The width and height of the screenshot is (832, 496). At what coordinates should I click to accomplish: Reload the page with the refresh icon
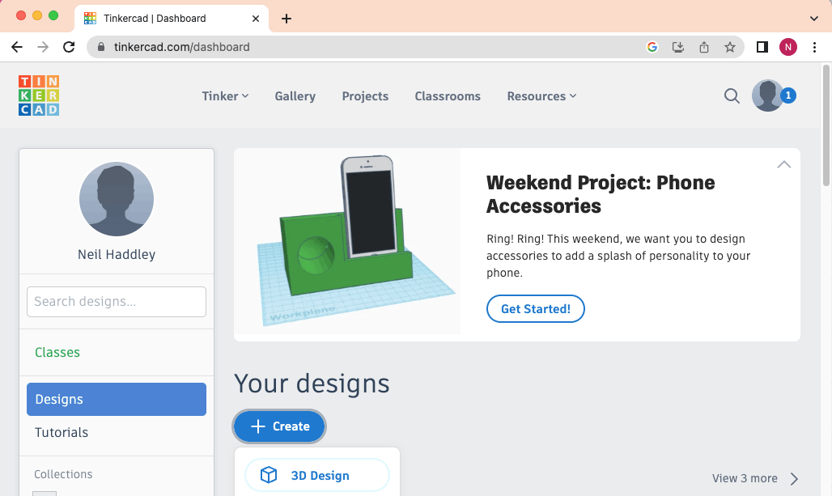[70, 47]
